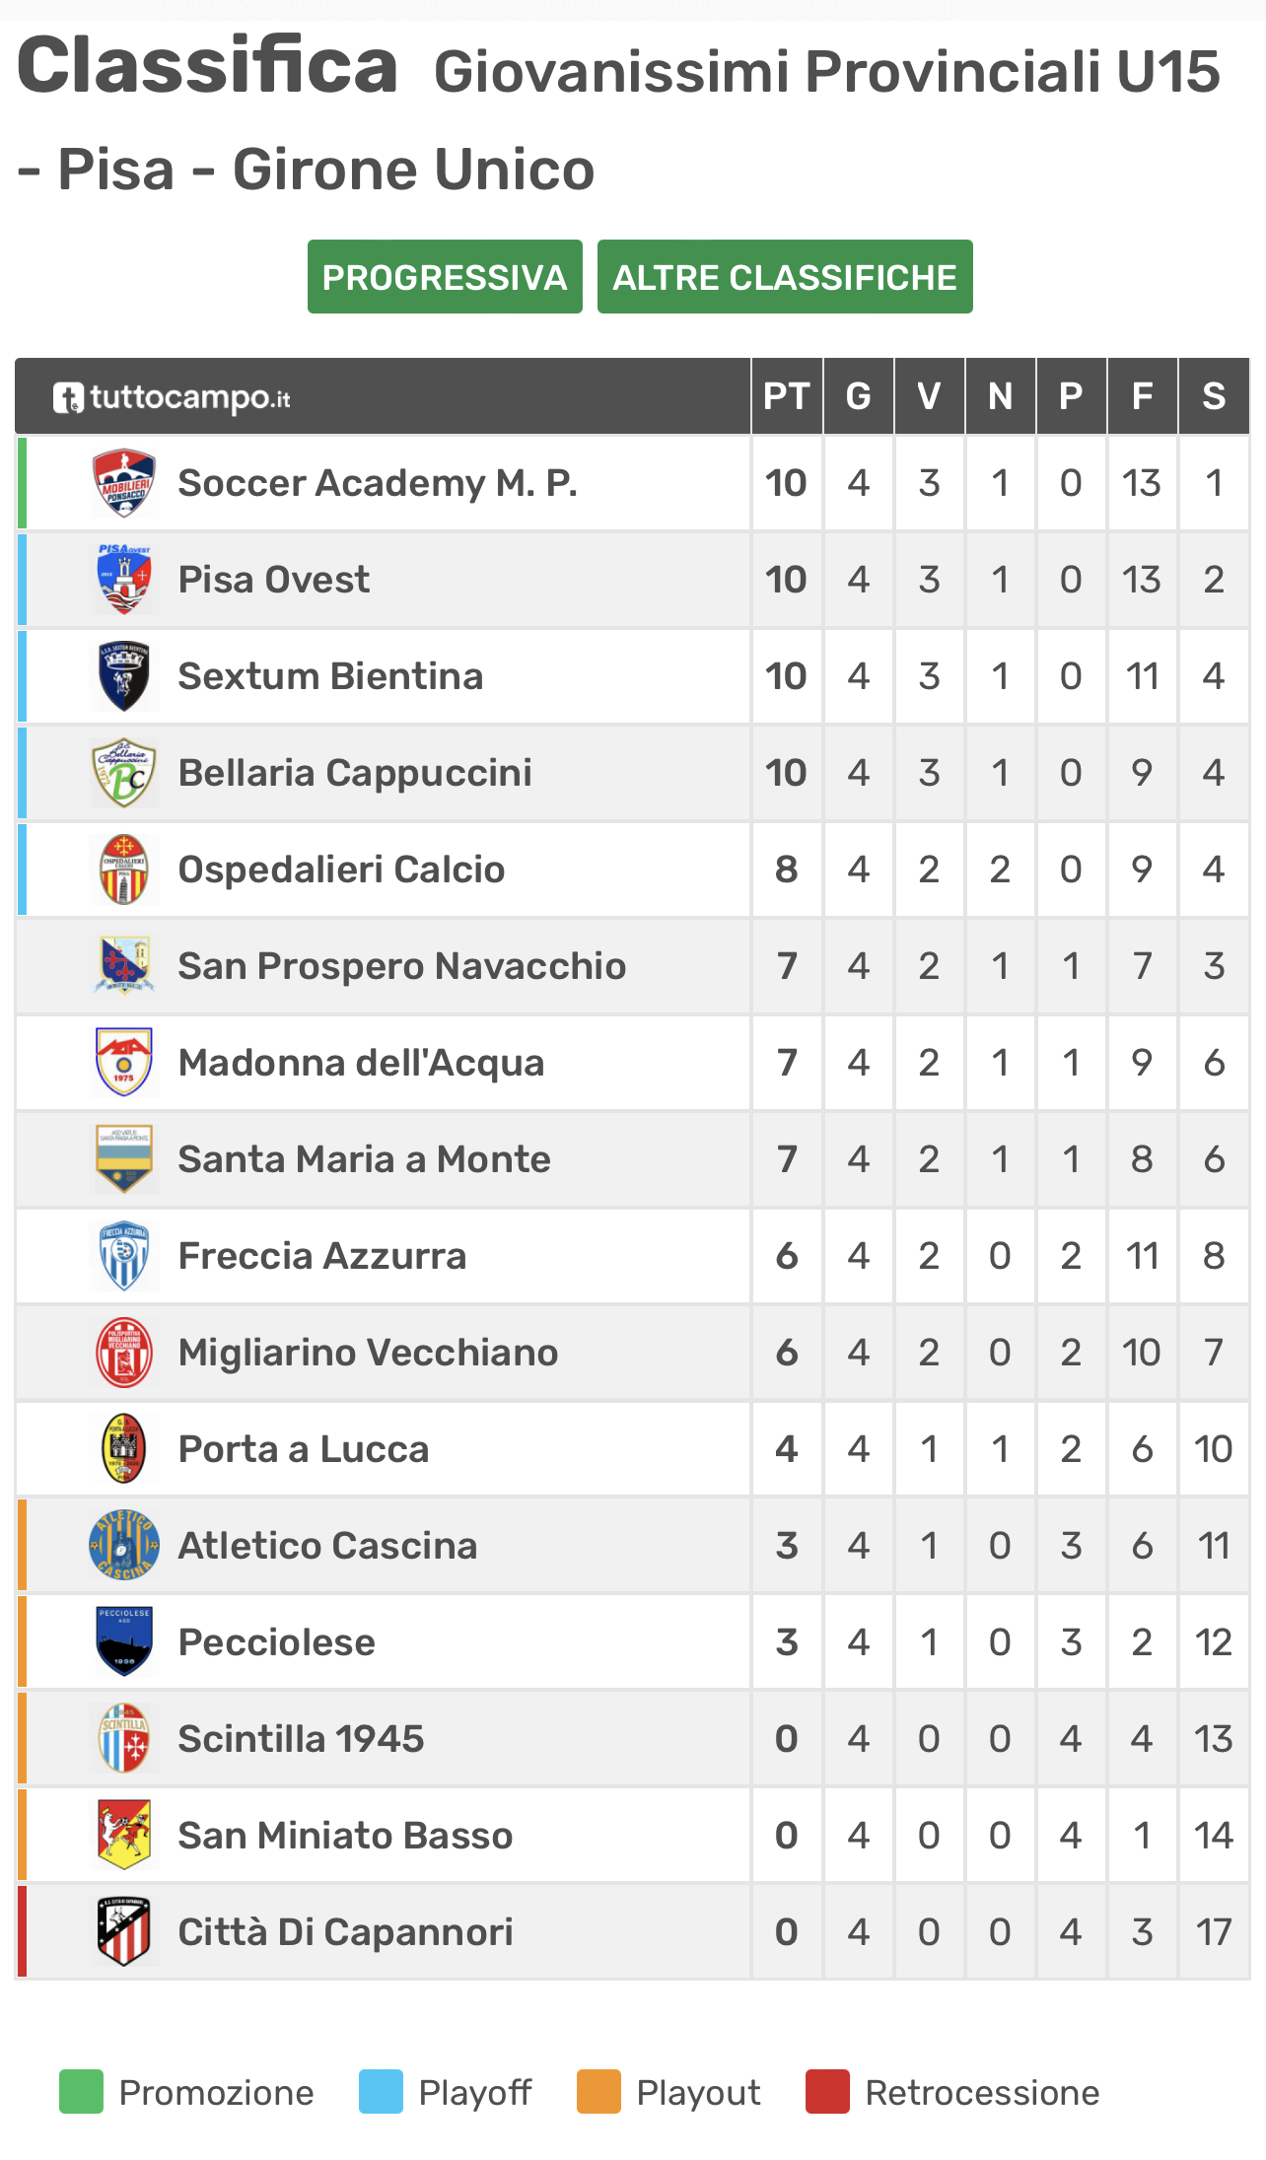1266x2160 pixels.
Task: Click the Atletico Cascina round badge
Action: click(x=123, y=1546)
